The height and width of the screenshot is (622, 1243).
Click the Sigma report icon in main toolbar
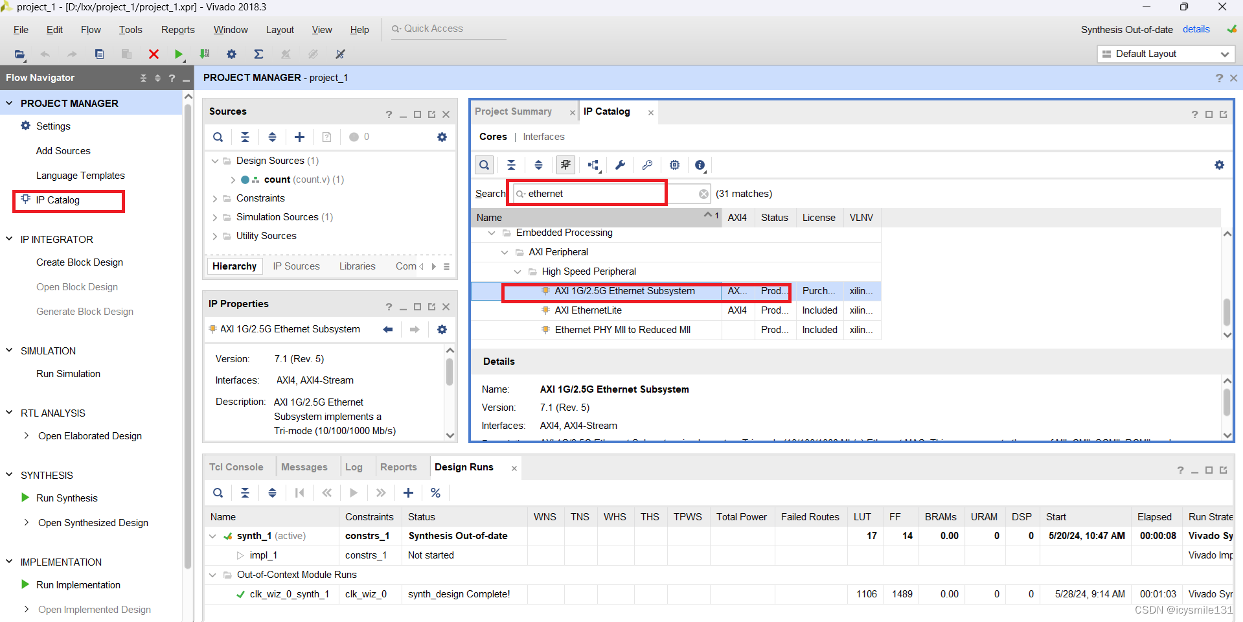tap(258, 54)
